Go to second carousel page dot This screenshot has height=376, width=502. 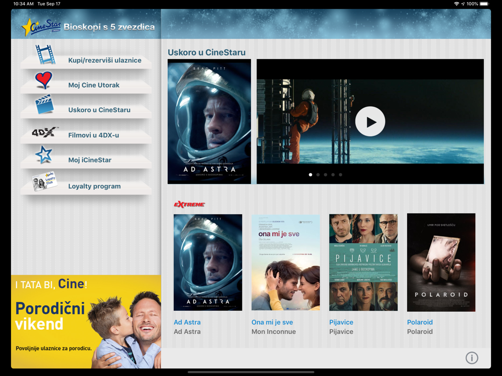pyautogui.click(x=318, y=174)
